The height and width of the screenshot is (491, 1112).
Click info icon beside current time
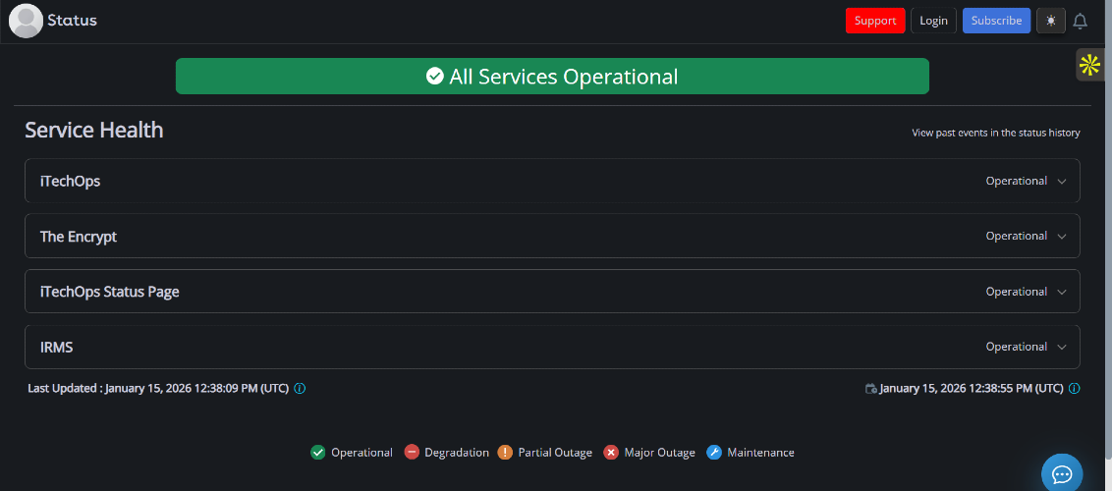coord(1074,388)
